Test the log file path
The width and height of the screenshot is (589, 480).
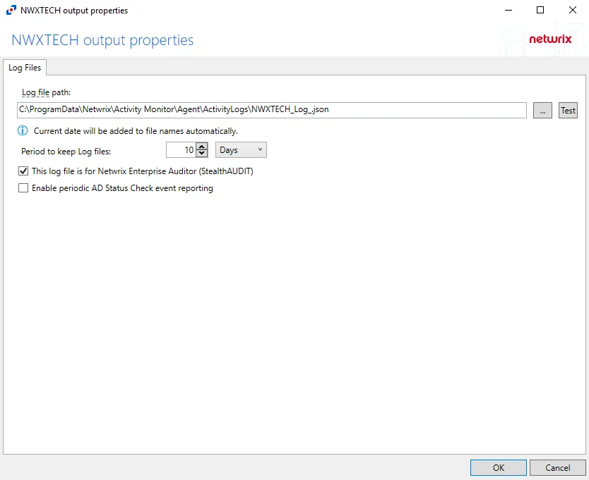pos(568,110)
